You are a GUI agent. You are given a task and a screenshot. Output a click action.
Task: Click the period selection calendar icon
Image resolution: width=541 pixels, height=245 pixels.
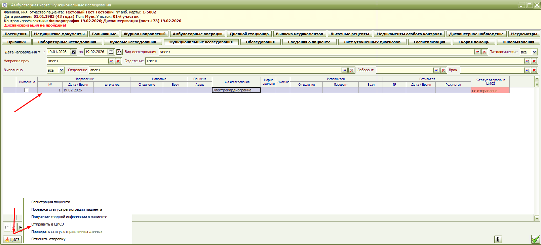(x=119, y=52)
